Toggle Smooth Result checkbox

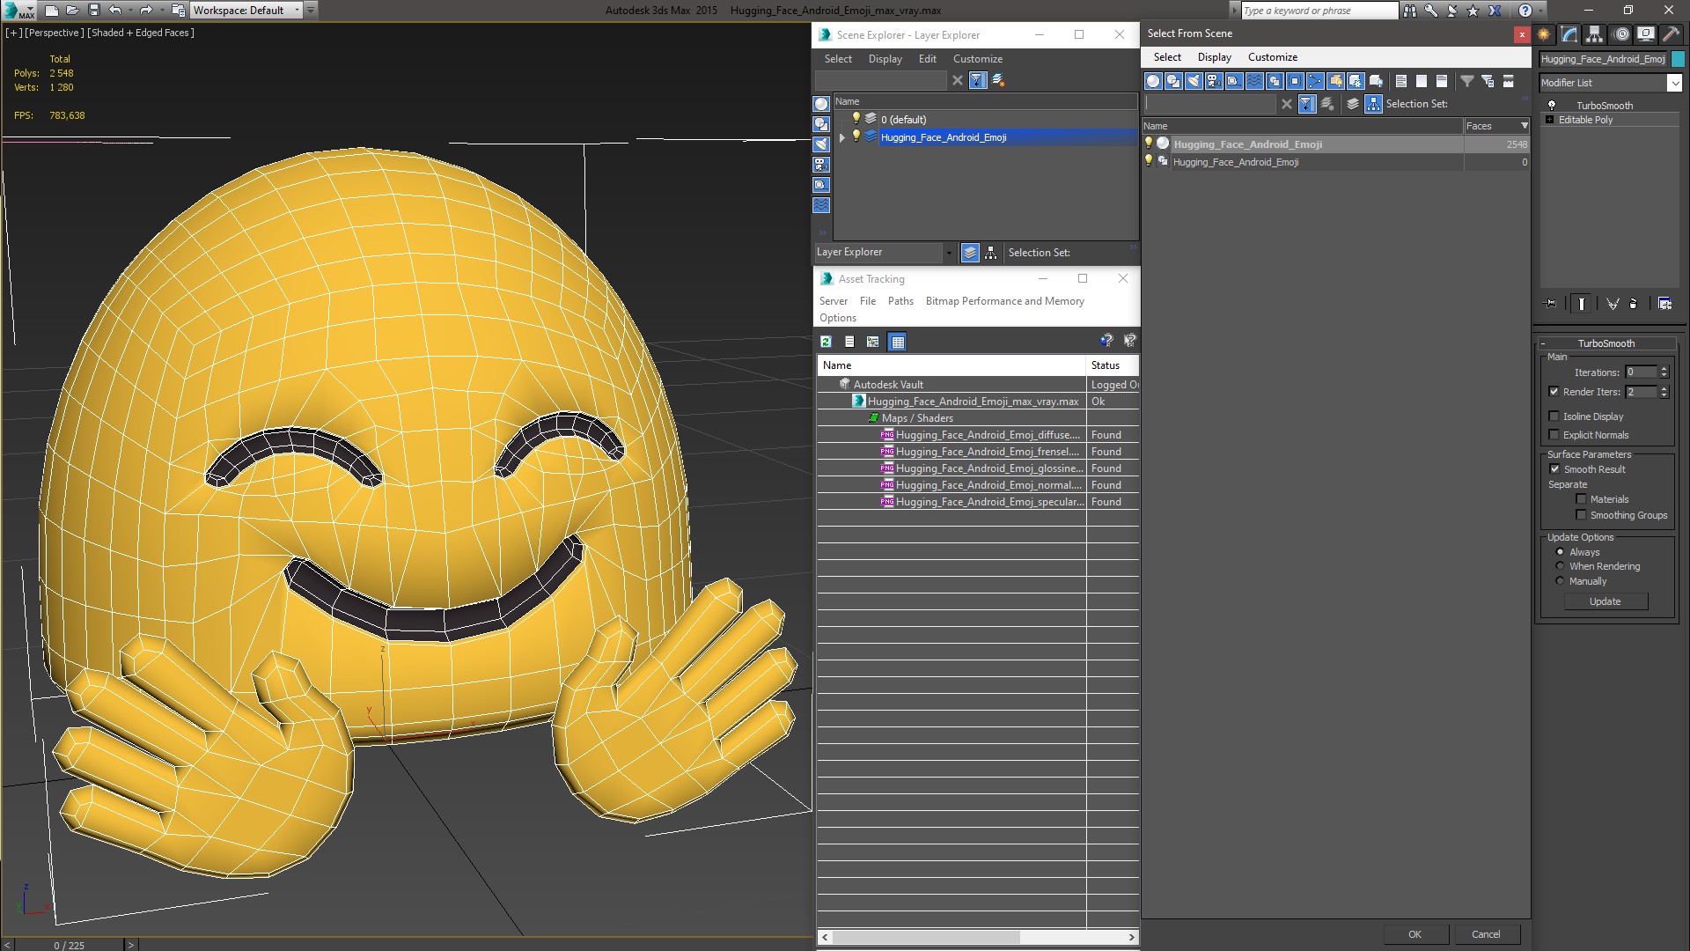pyautogui.click(x=1554, y=469)
